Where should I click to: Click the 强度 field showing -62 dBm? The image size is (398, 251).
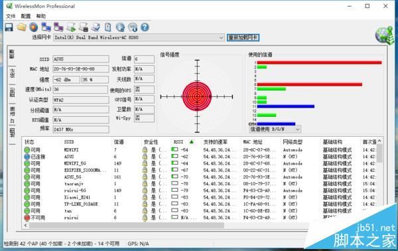coord(66,80)
